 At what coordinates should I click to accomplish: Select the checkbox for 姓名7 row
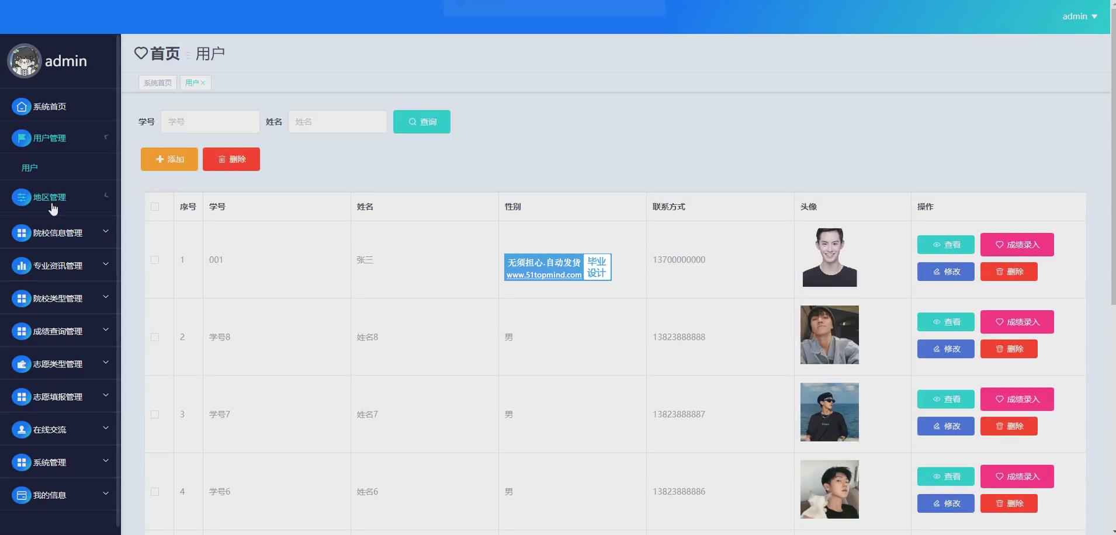[x=155, y=415]
